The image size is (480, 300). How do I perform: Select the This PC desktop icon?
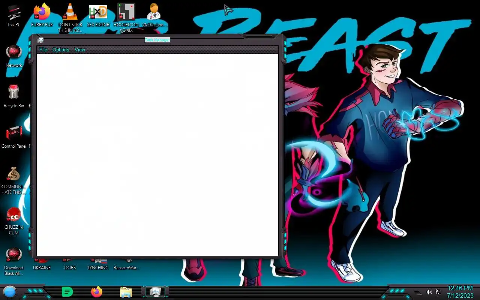14,12
